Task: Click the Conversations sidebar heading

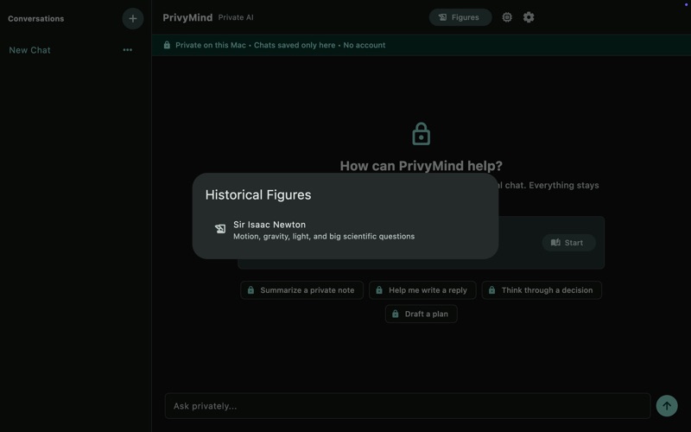Action: (x=36, y=18)
